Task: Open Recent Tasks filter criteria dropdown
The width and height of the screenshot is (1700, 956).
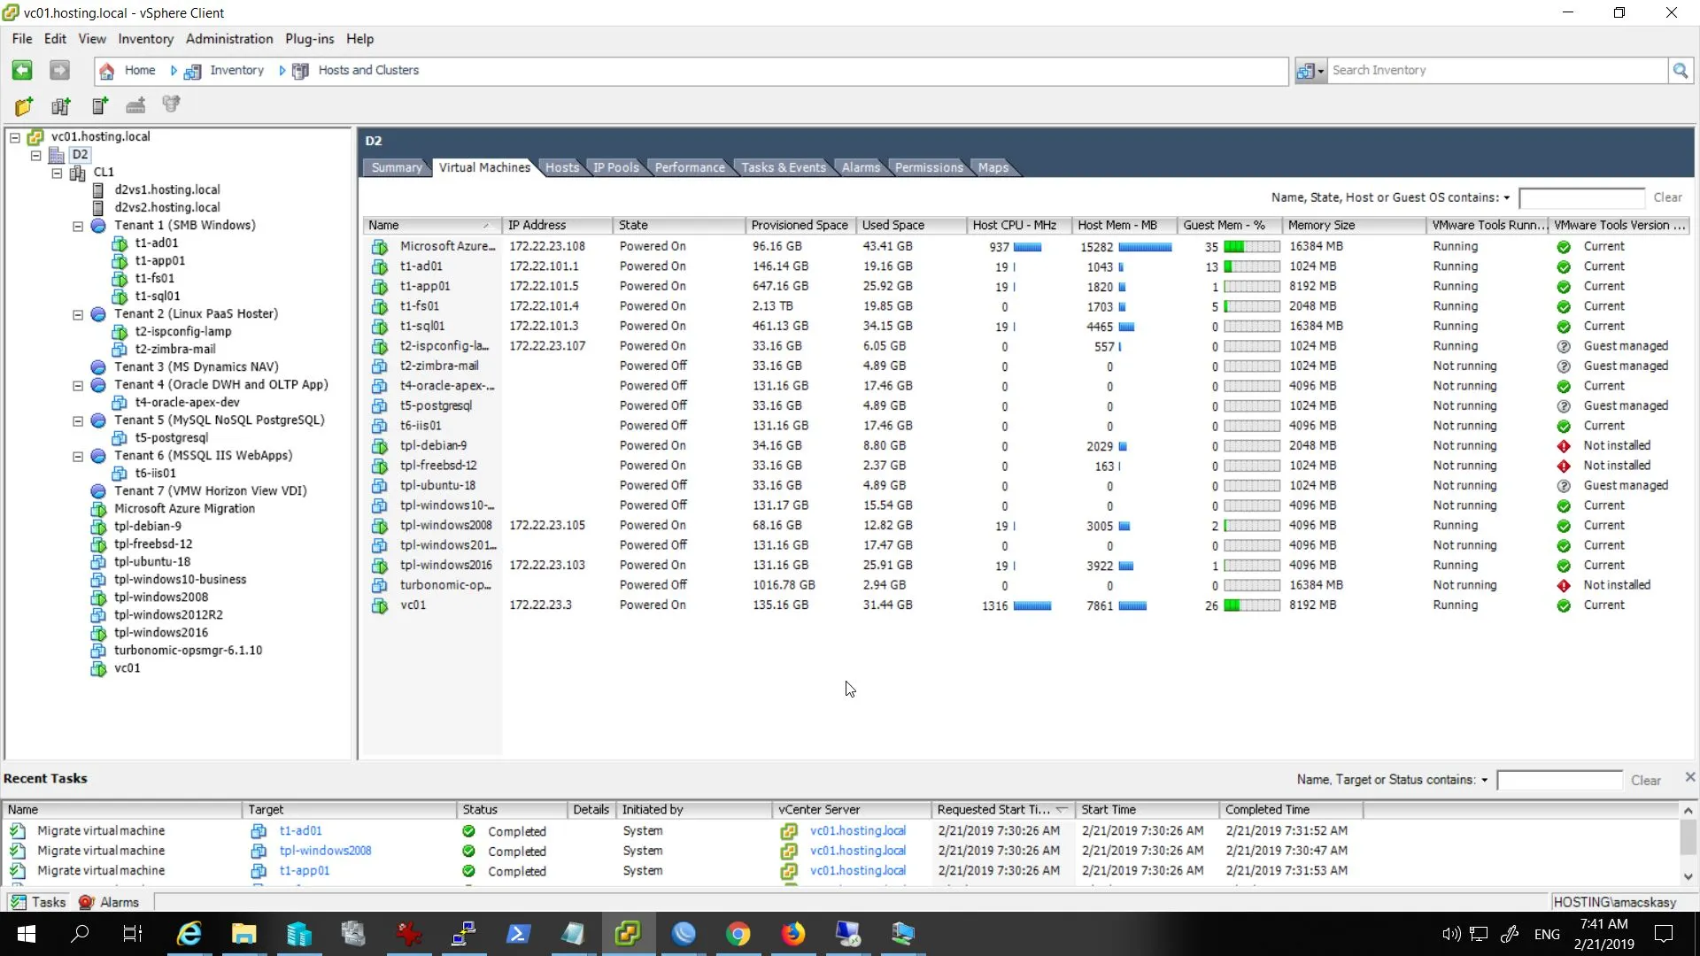Action: [1485, 781]
